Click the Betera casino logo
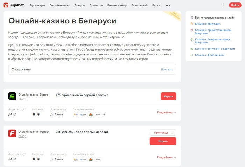245x167 pixels. pyautogui.click(x=12, y=97)
